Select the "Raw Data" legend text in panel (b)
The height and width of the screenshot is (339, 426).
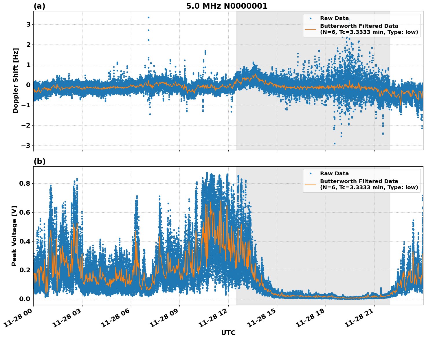[334, 174]
